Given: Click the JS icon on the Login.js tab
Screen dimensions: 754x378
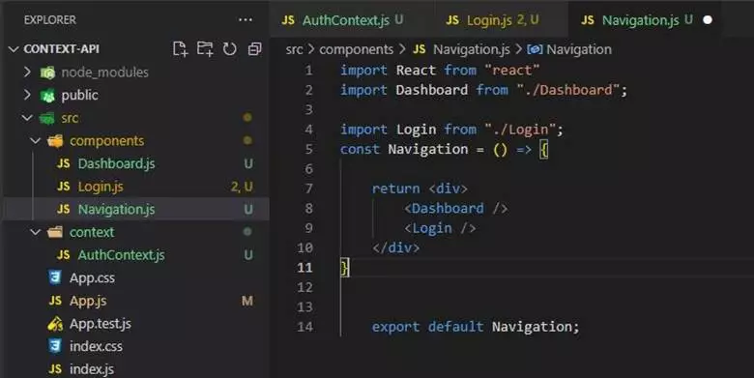Looking at the screenshot, I should tap(452, 20).
